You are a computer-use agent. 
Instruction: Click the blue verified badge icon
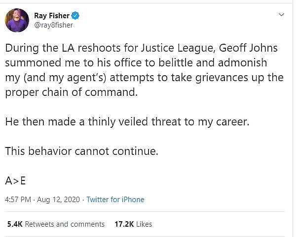coord(75,15)
